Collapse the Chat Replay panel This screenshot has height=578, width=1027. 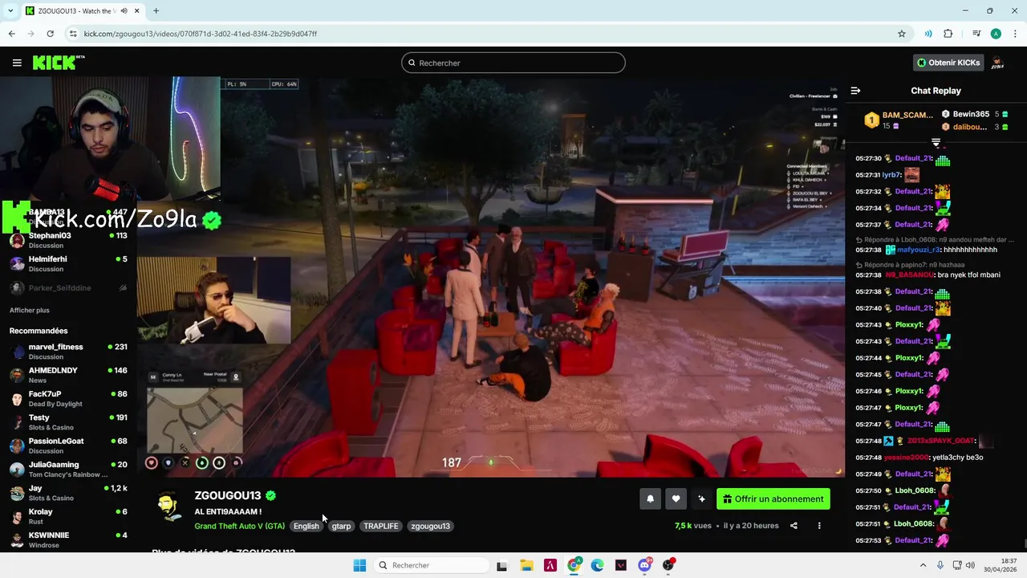[x=855, y=91]
